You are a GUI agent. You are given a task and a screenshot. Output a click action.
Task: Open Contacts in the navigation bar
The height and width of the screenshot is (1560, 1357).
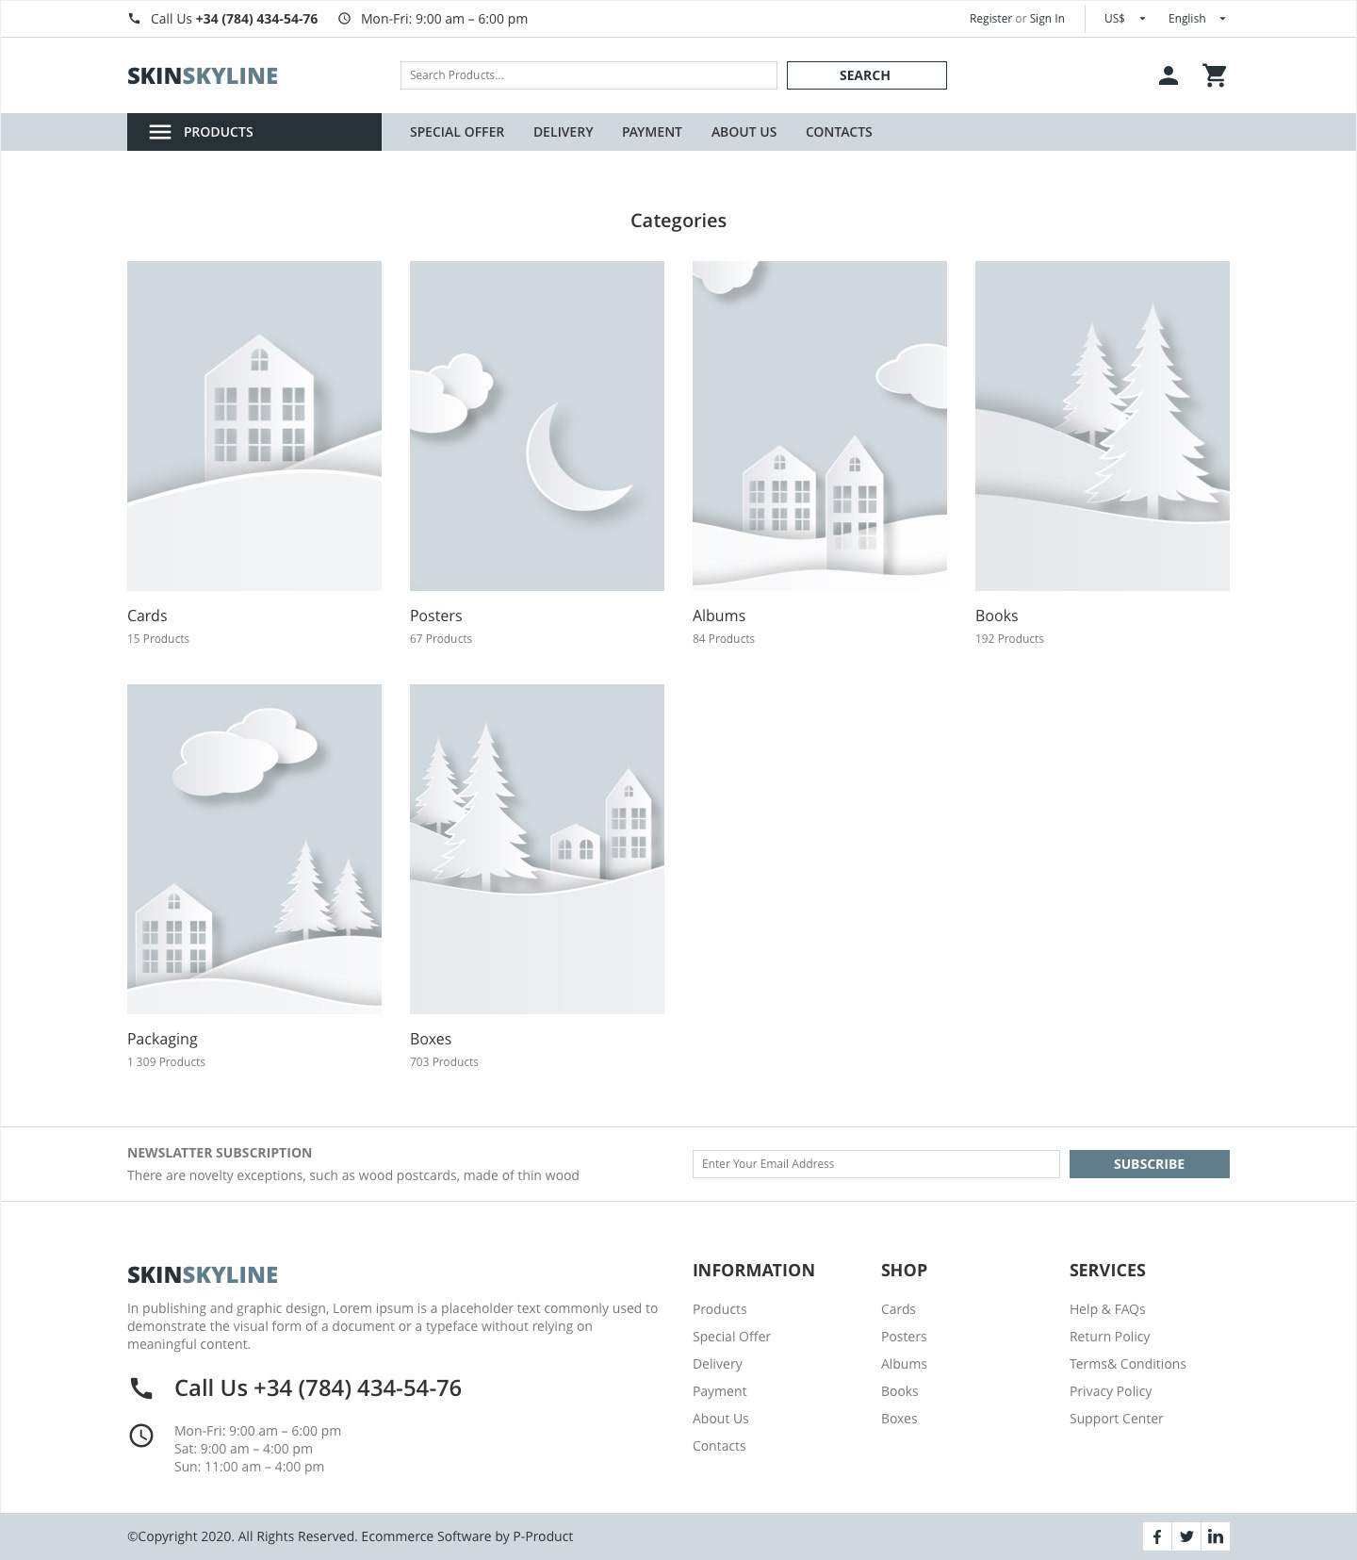coord(839,132)
